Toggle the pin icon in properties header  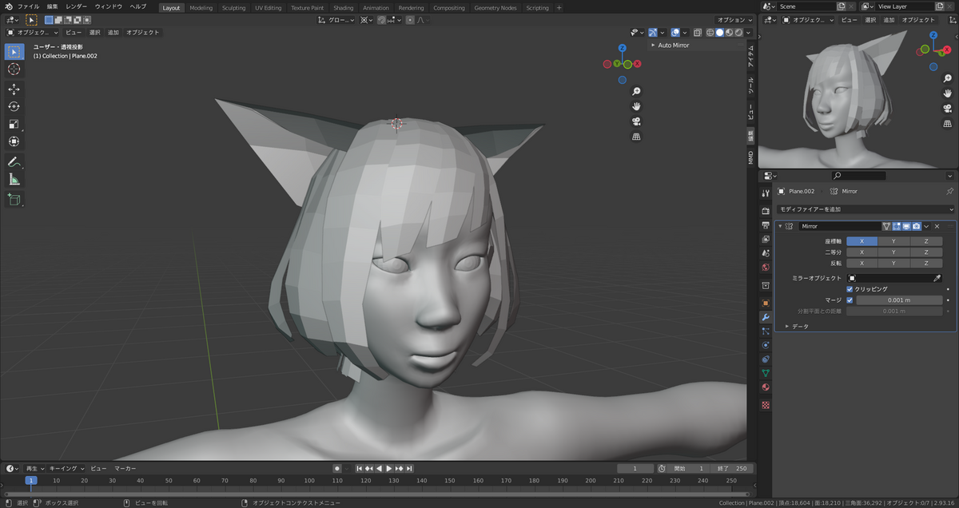949,192
